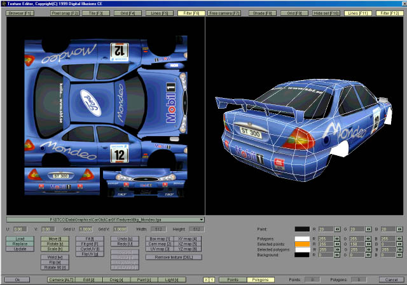Select the Scale tool button
Image resolution: width=407 pixels, height=285 pixels.
[x=55, y=249]
